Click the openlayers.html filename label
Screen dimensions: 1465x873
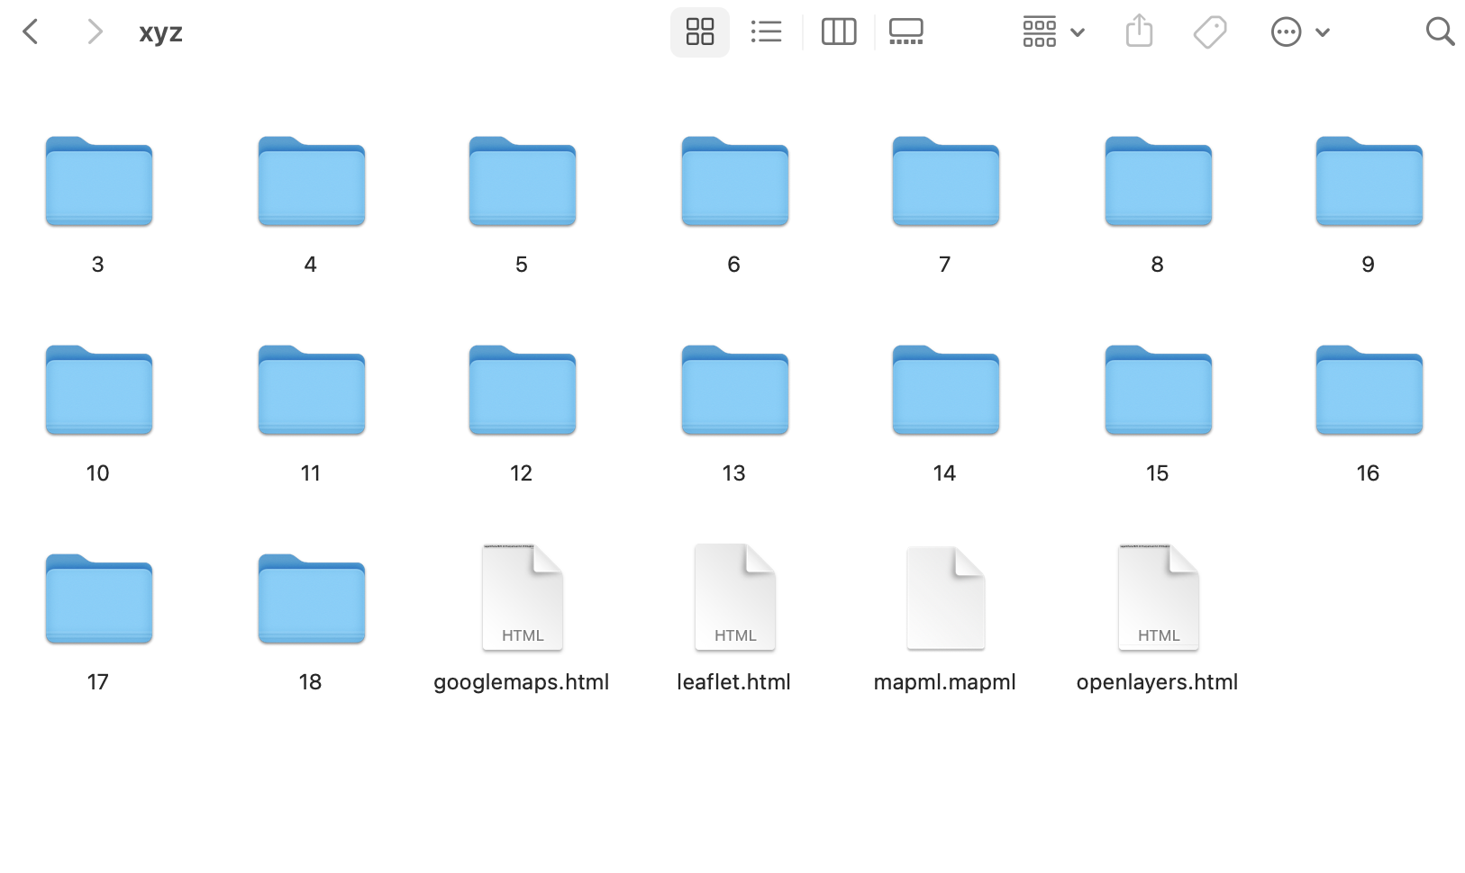1158,682
